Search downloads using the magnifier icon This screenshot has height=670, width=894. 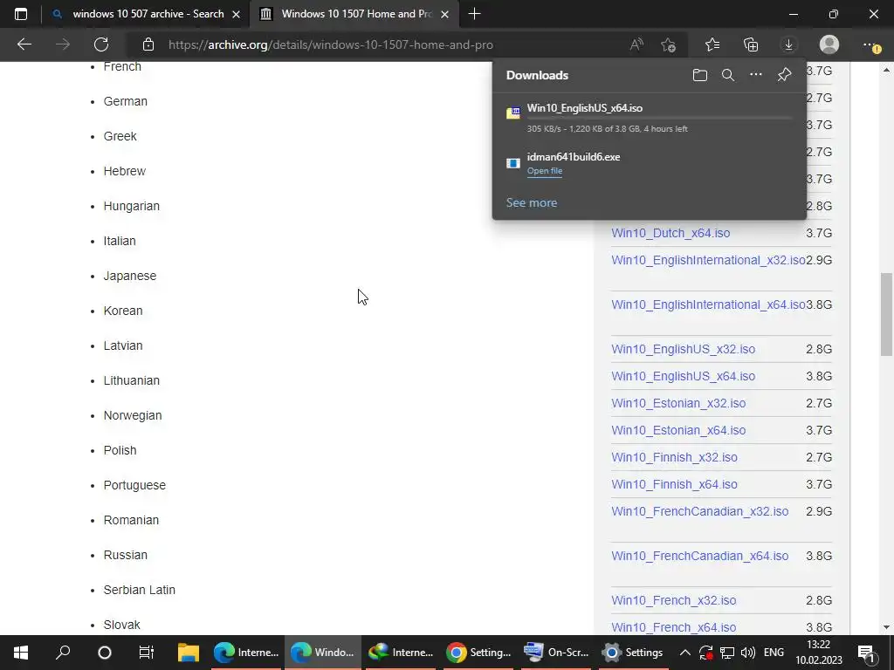(x=728, y=75)
